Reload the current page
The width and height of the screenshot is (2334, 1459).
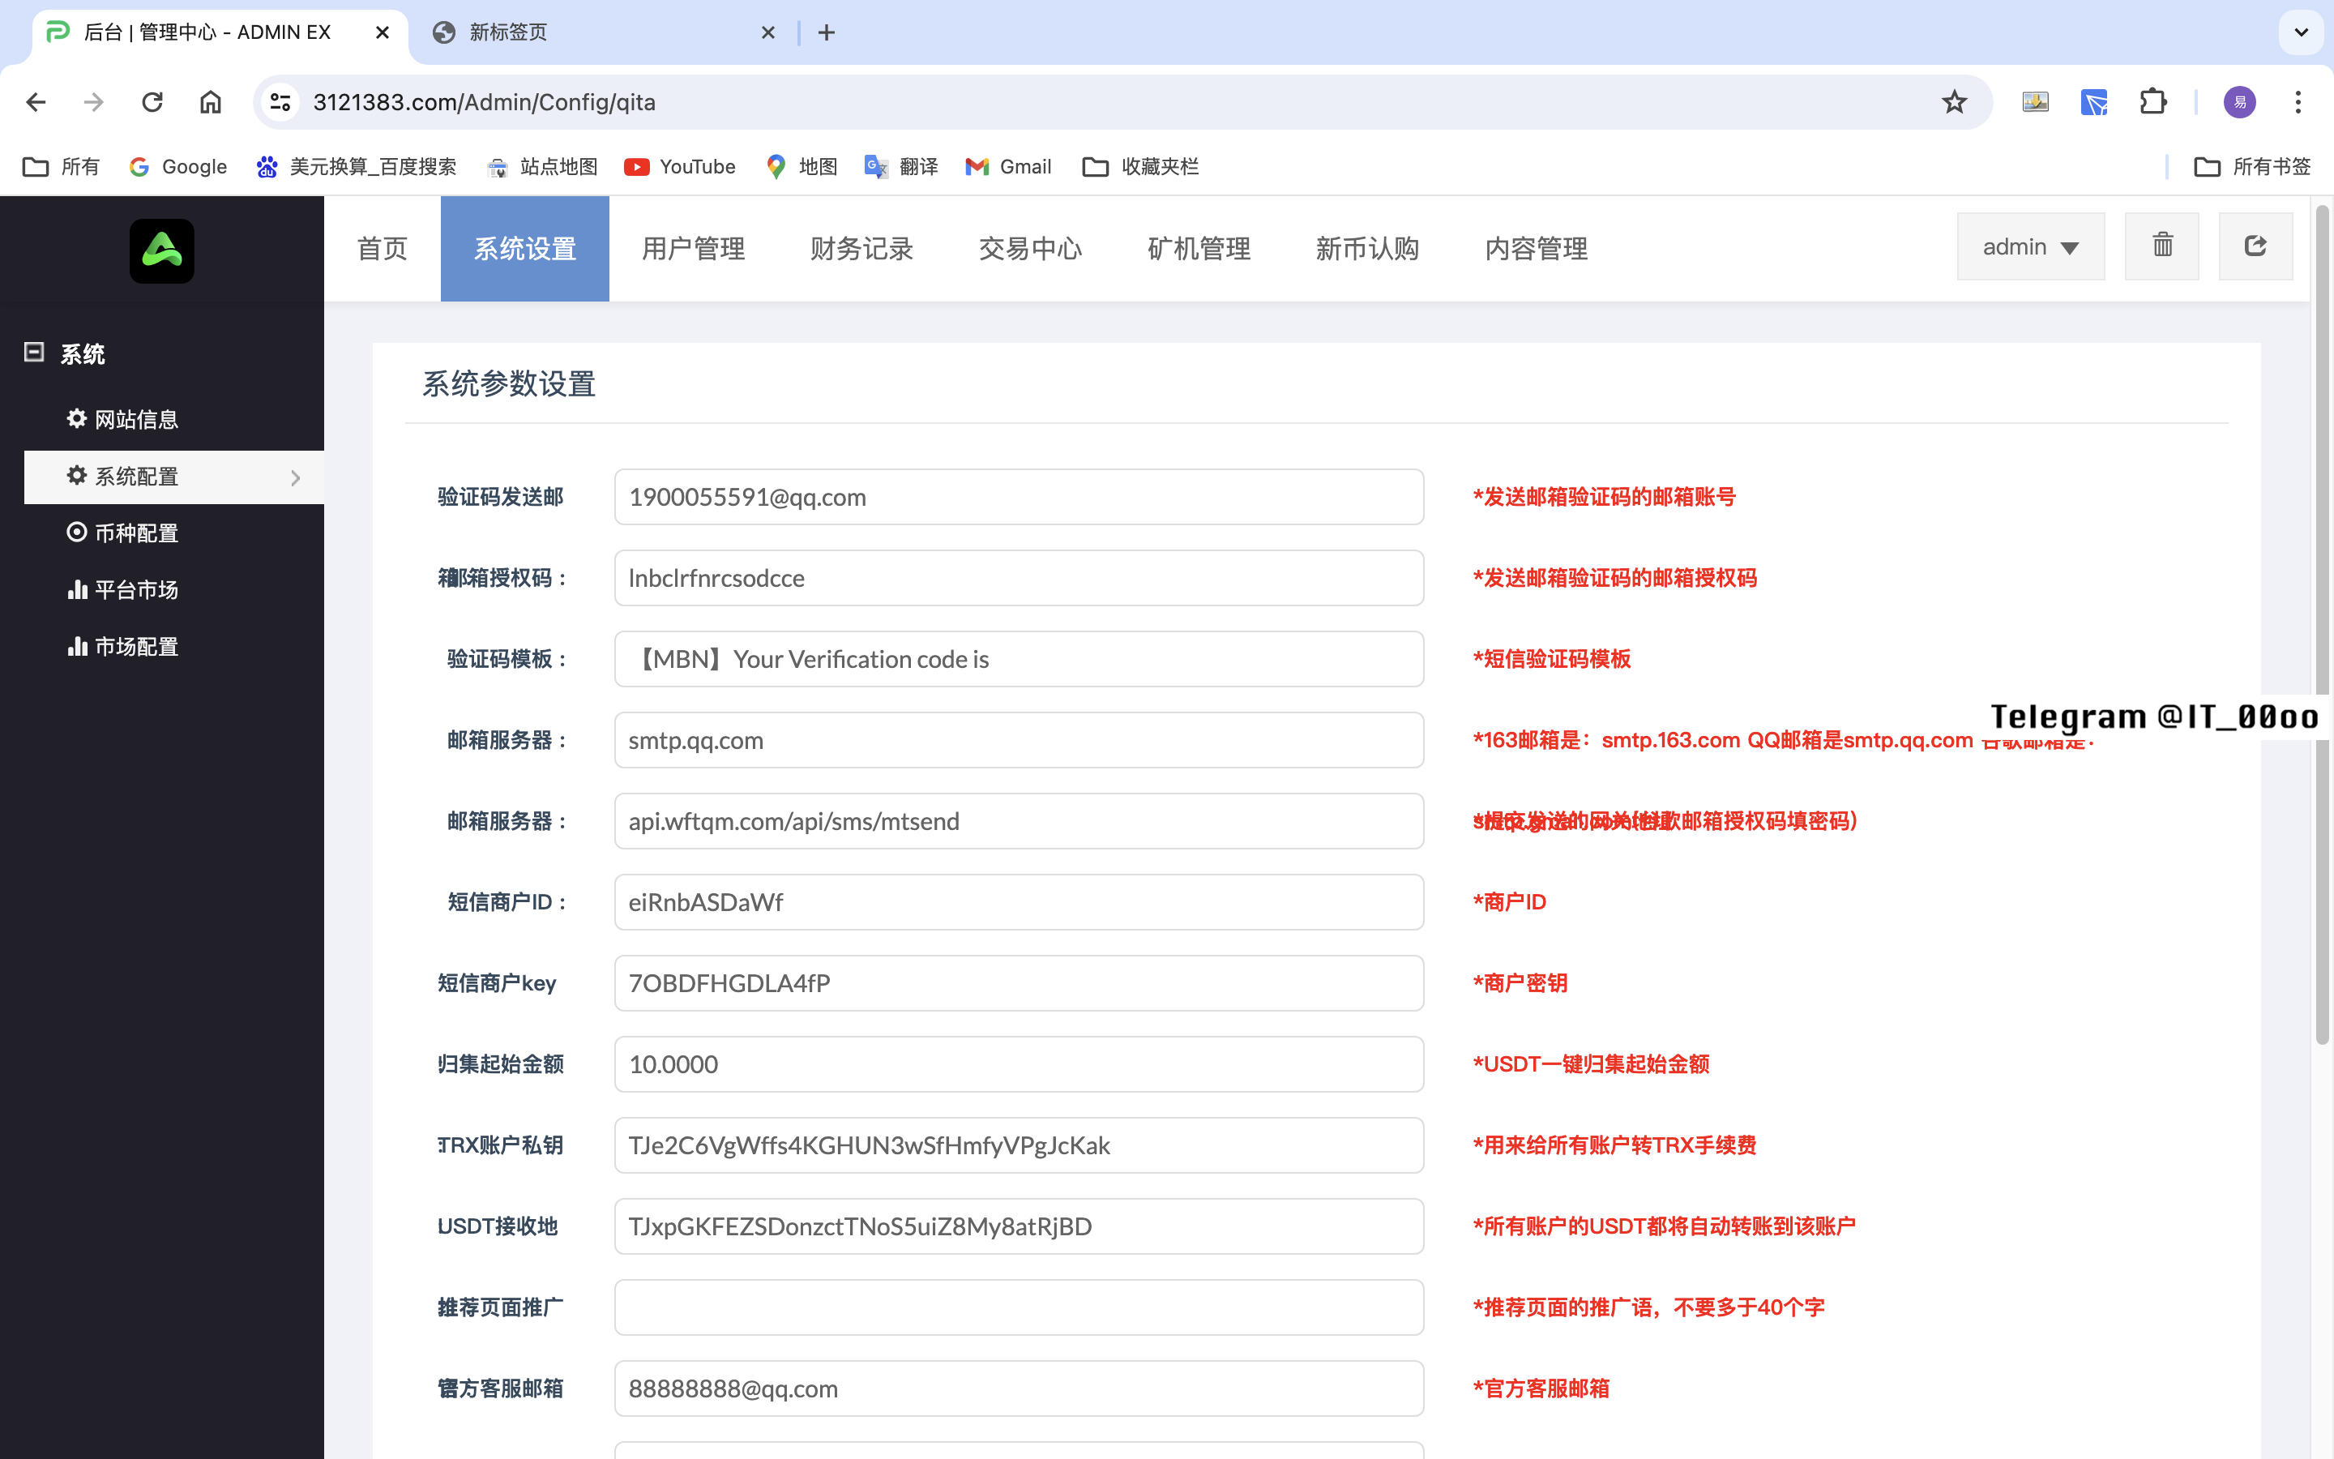click(152, 102)
